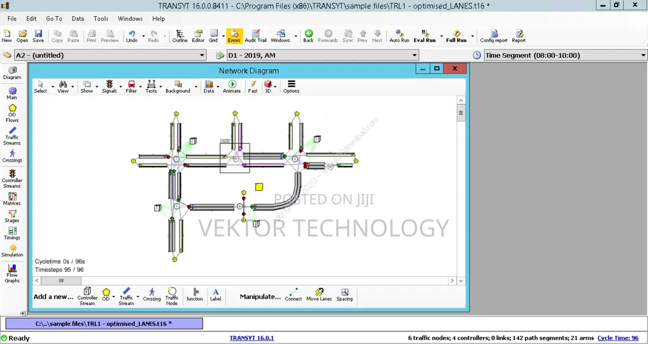
Task: Click the Signals tool in diagram toolbar
Action: click(x=109, y=87)
